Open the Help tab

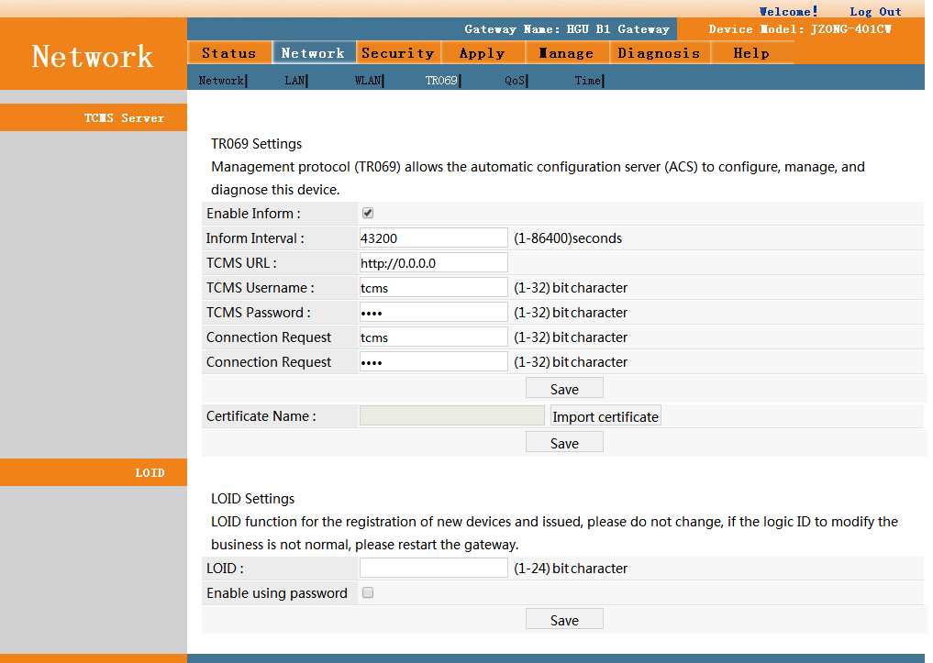point(750,53)
